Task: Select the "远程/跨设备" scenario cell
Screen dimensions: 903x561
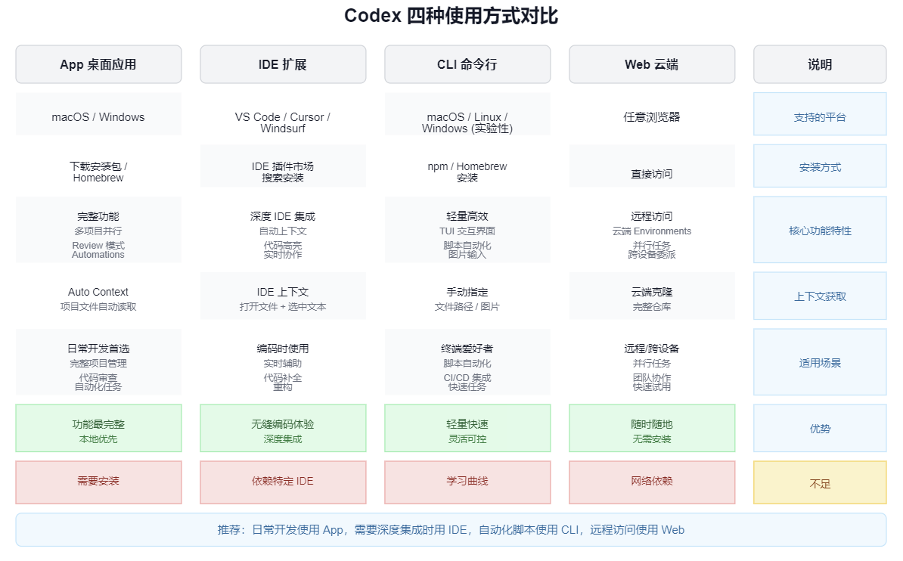Action: tap(652, 361)
